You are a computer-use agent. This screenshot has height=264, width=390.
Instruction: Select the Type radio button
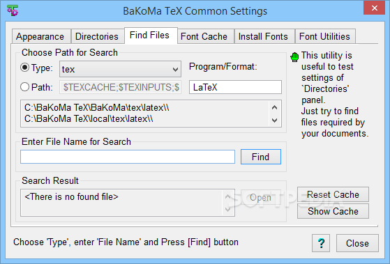(24, 68)
